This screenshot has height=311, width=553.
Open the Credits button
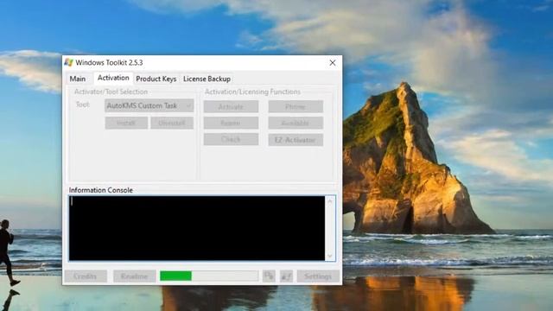tap(86, 276)
